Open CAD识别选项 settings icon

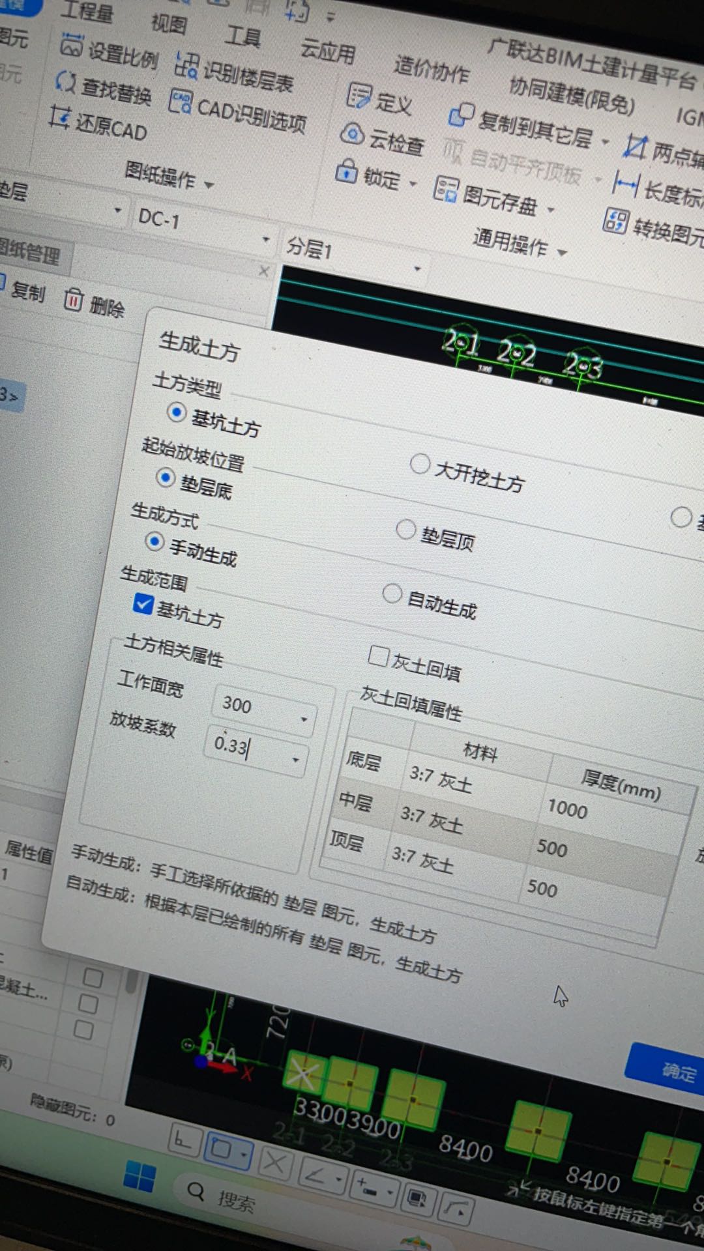(180, 102)
